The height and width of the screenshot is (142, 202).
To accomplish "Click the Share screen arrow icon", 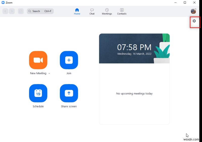I will tap(69, 93).
